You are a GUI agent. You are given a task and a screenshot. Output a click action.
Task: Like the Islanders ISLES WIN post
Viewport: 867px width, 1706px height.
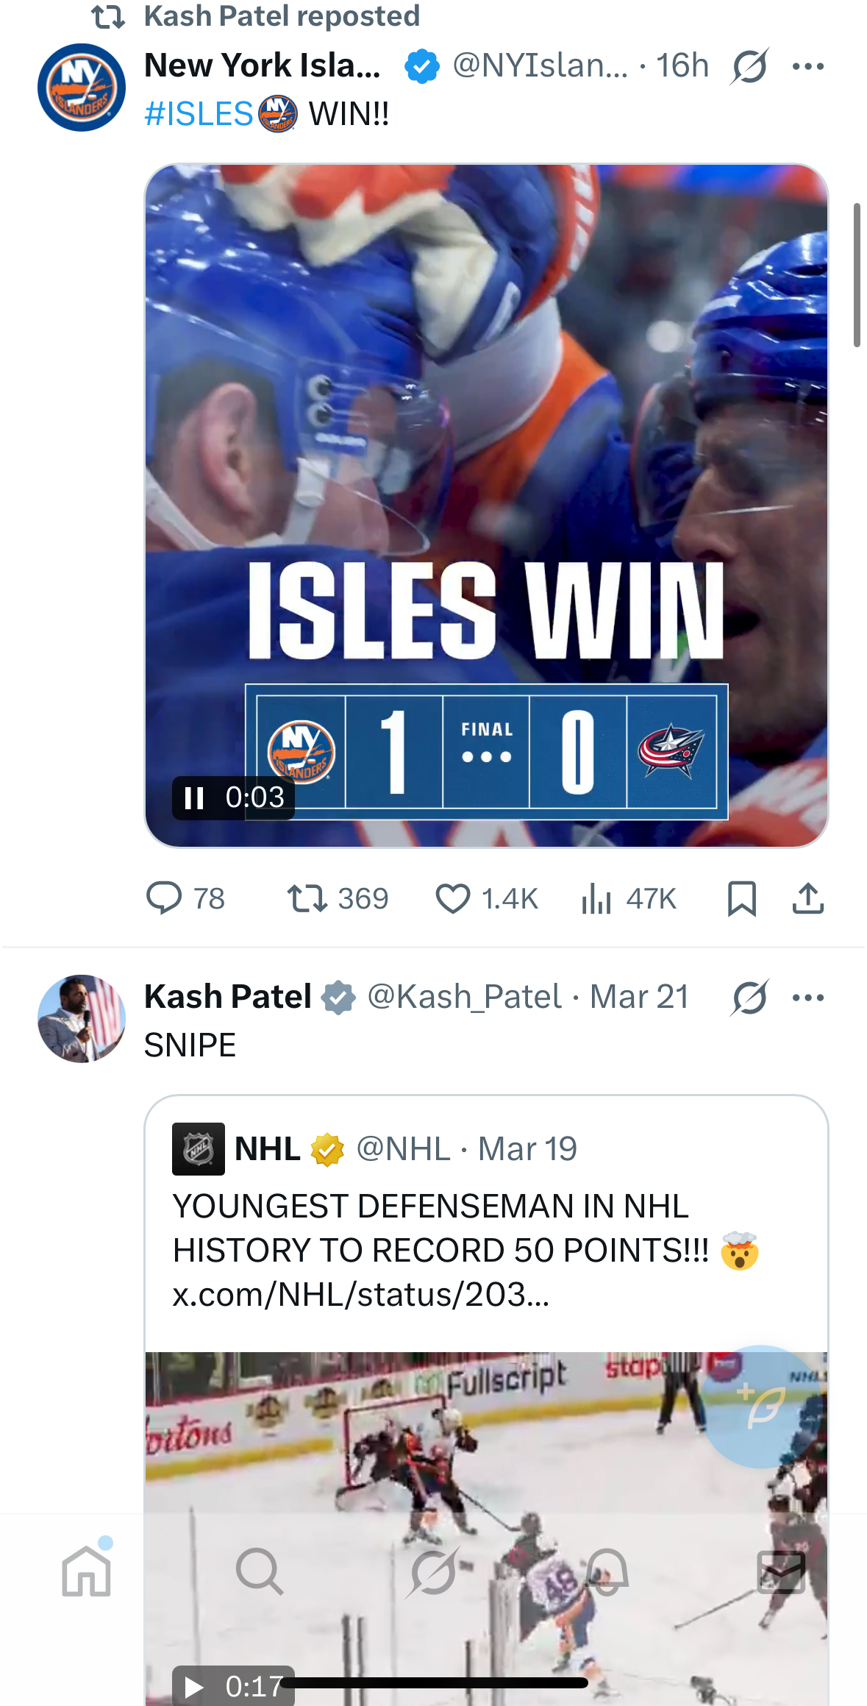point(453,898)
